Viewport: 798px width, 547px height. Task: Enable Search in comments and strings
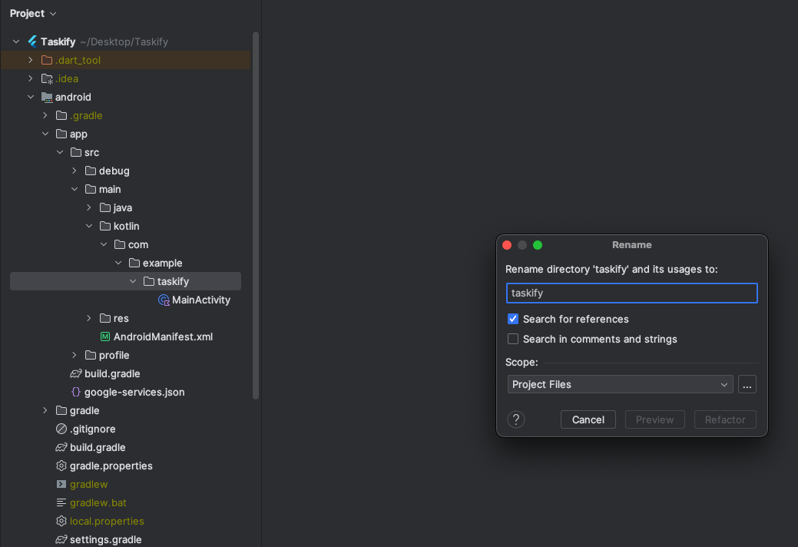(513, 339)
